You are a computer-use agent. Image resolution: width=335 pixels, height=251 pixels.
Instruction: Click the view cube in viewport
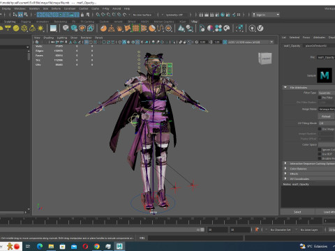click(265, 59)
